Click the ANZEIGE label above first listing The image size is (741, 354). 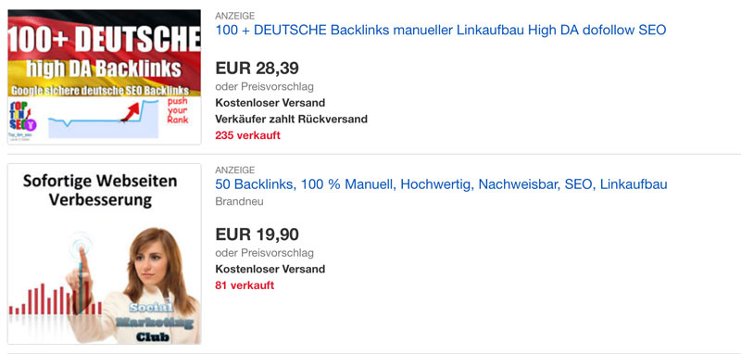[x=235, y=16]
